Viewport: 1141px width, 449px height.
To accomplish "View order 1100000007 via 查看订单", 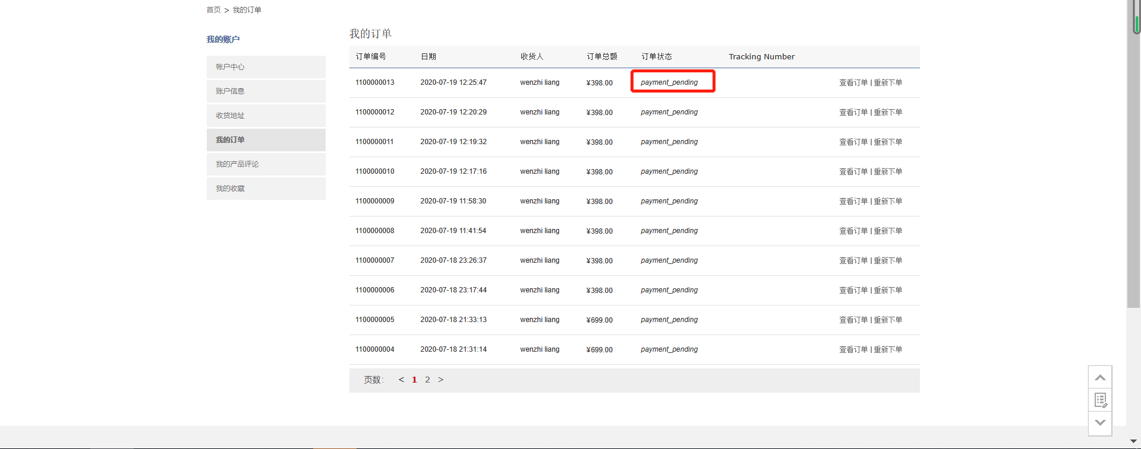I will [x=853, y=261].
